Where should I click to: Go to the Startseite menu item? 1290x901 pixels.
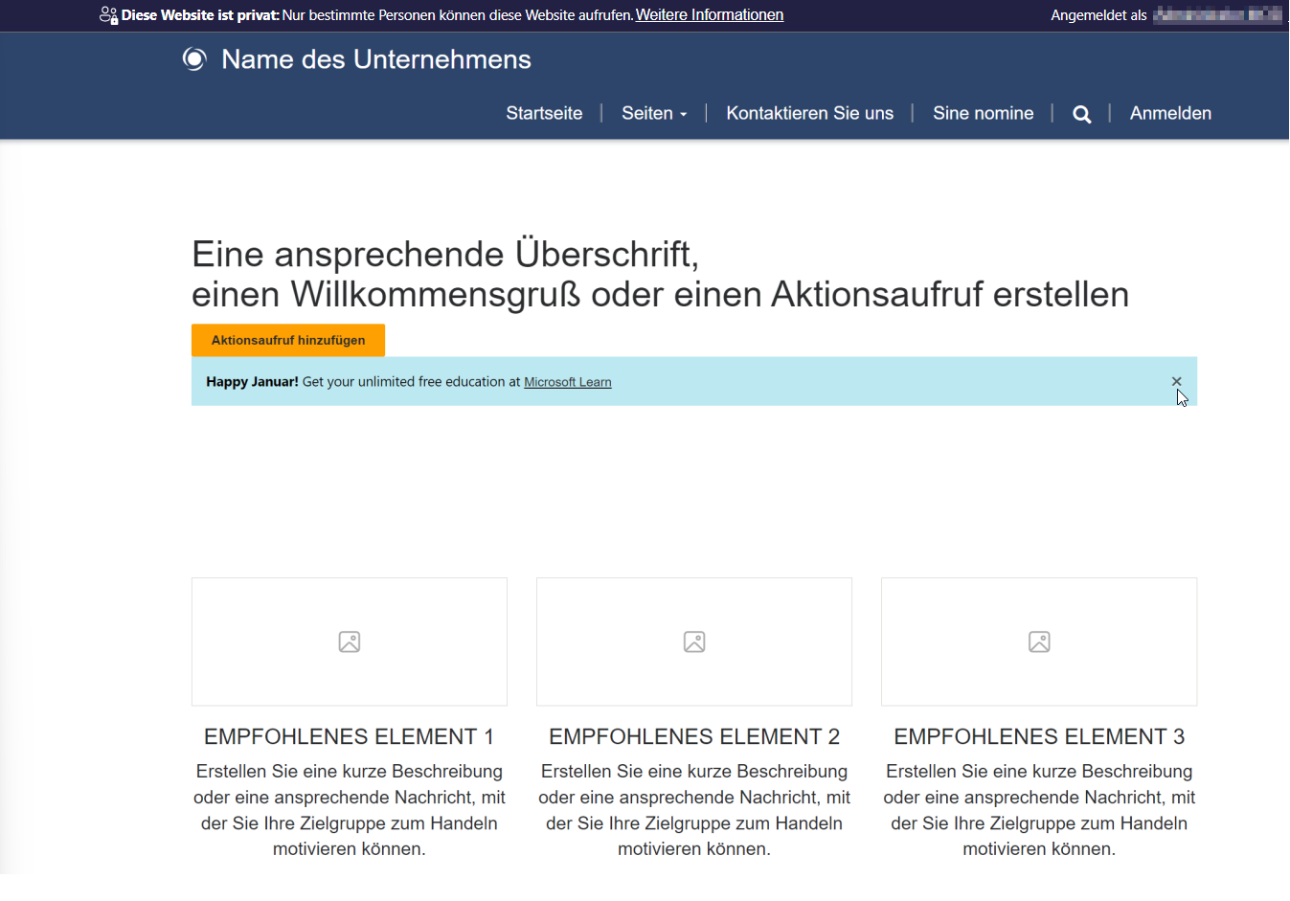(x=544, y=113)
